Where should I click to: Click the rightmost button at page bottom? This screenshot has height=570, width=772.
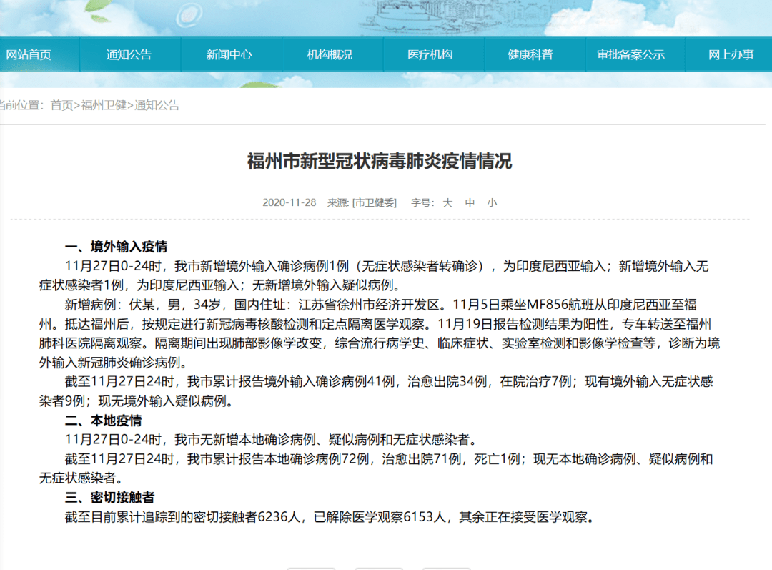tap(447, 566)
